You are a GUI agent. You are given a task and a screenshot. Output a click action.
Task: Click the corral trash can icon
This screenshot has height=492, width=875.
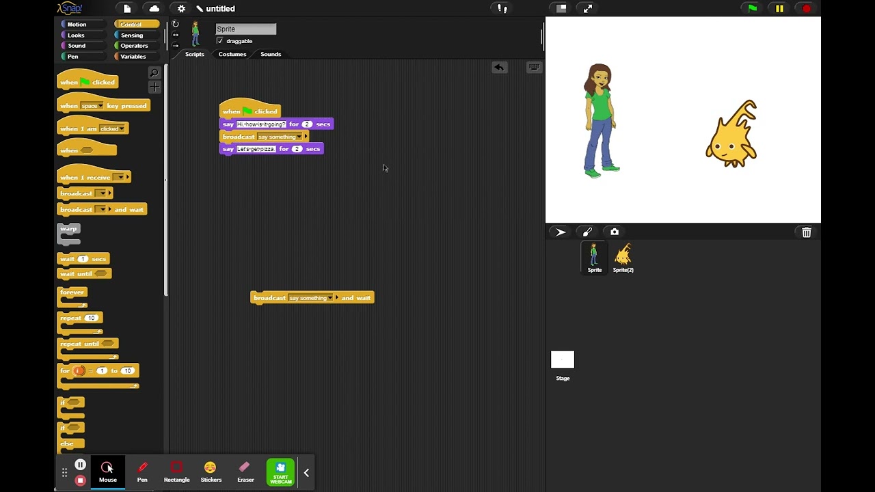click(807, 233)
